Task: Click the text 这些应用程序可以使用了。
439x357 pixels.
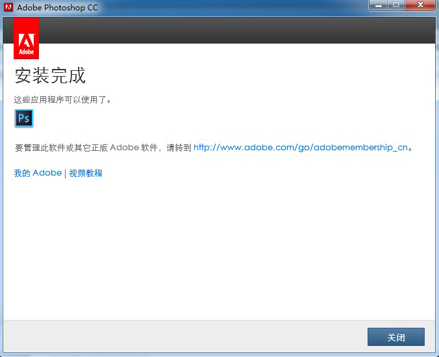Action: 62,99
